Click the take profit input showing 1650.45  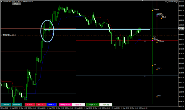click(106, 105)
